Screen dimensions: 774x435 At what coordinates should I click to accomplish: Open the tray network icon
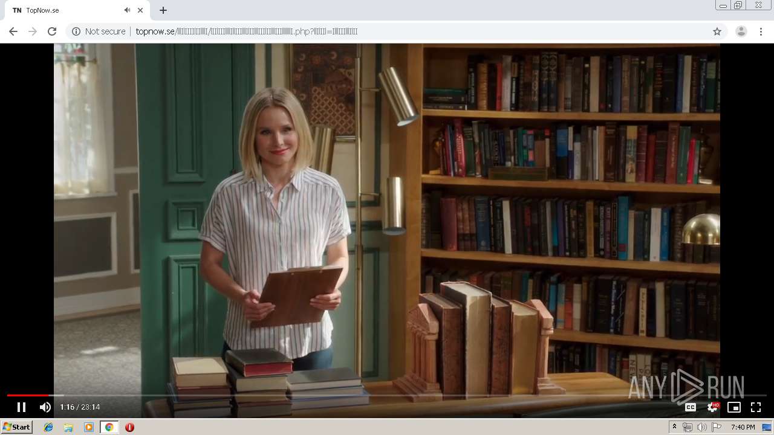pyautogui.click(x=688, y=427)
